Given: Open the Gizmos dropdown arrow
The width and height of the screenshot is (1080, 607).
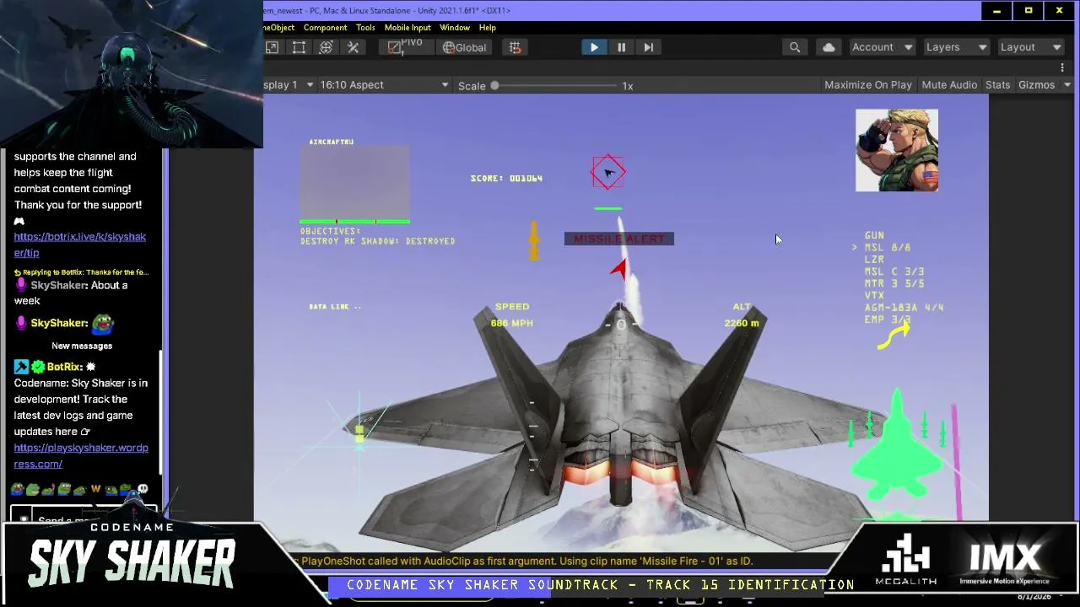Looking at the screenshot, I should coord(1066,84).
